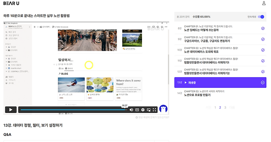Open lecture 9강 구글드라이브, 구글폼, 구글지도 연동하기
Image resolution: width=271 pixels, height=142 pixels.
(x=220, y=39)
